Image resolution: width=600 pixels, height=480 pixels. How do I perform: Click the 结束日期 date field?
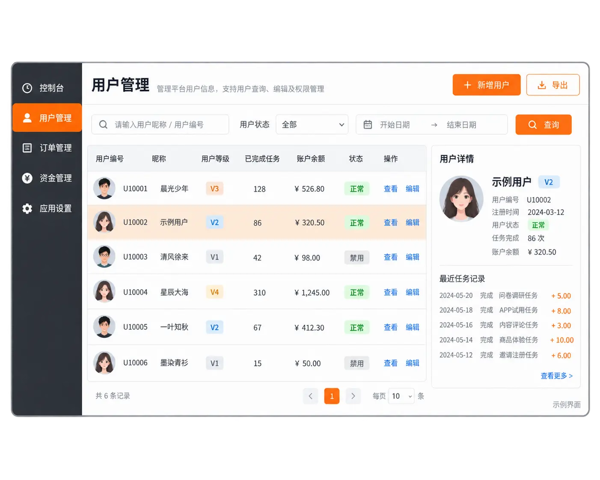[461, 125]
